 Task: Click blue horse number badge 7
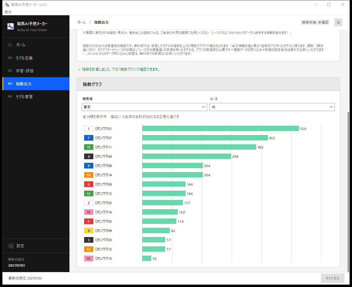click(89, 138)
